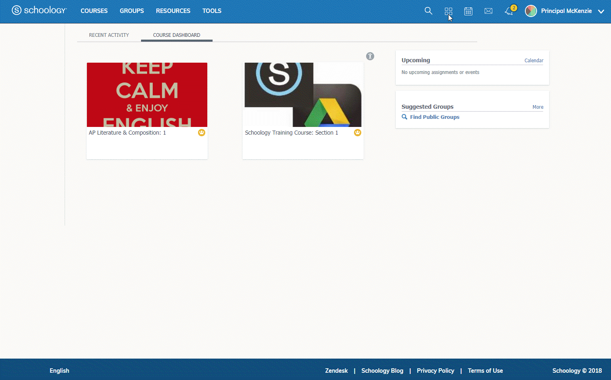Open the Courses menu

[x=94, y=11]
